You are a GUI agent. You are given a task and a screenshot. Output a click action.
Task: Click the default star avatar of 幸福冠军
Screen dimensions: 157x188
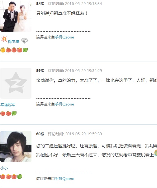(x=16, y=83)
